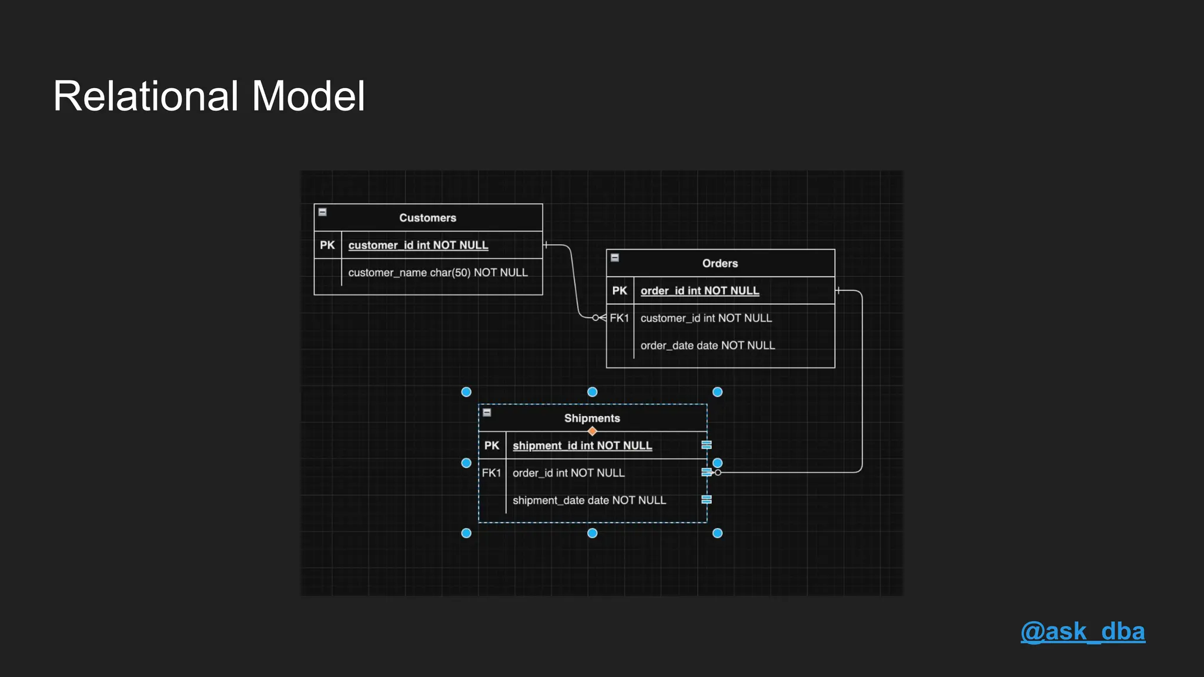This screenshot has height=677, width=1204.
Task: Click the row handle beside Shipments order_id
Action: click(706, 472)
